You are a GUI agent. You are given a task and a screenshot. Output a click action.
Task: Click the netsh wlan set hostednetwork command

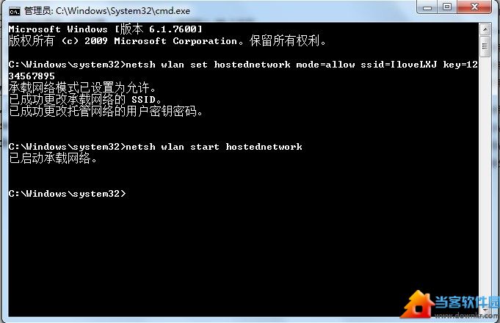tap(243, 70)
